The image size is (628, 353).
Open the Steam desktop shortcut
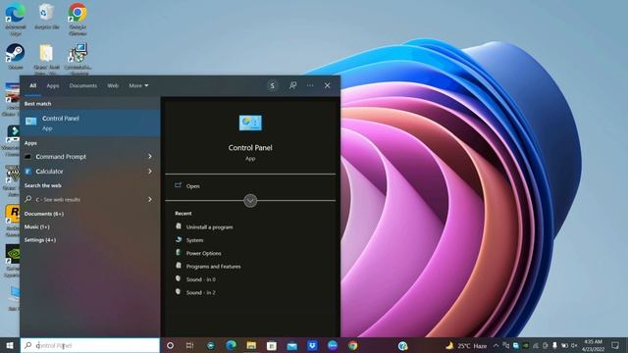pyautogui.click(x=16, y=57)
